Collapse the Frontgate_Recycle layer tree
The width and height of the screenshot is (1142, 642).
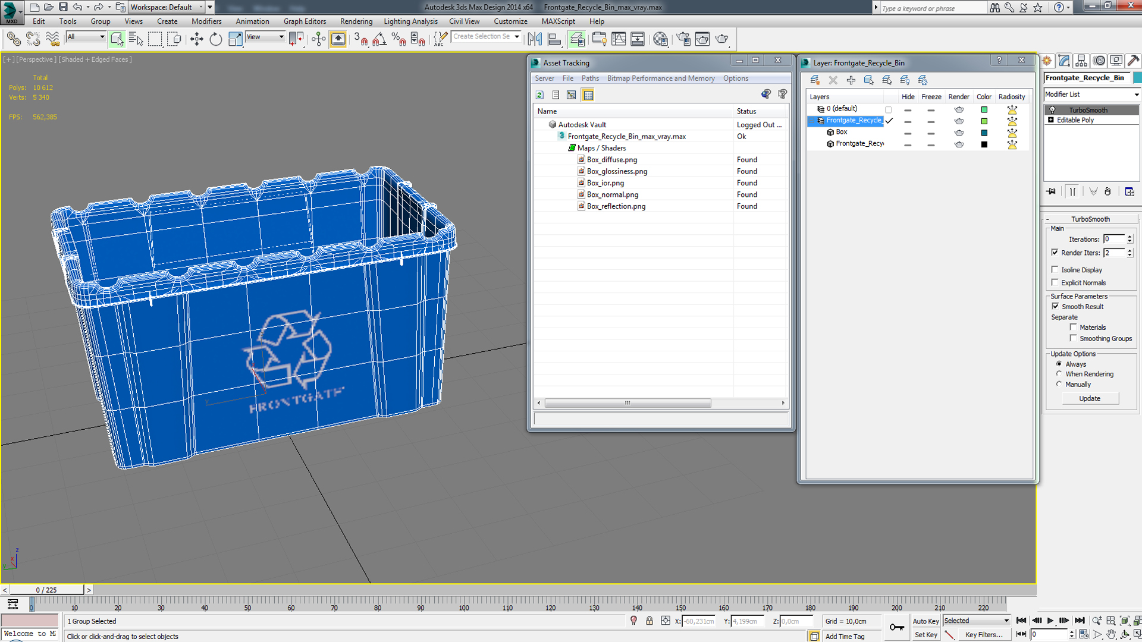point(811,121)
